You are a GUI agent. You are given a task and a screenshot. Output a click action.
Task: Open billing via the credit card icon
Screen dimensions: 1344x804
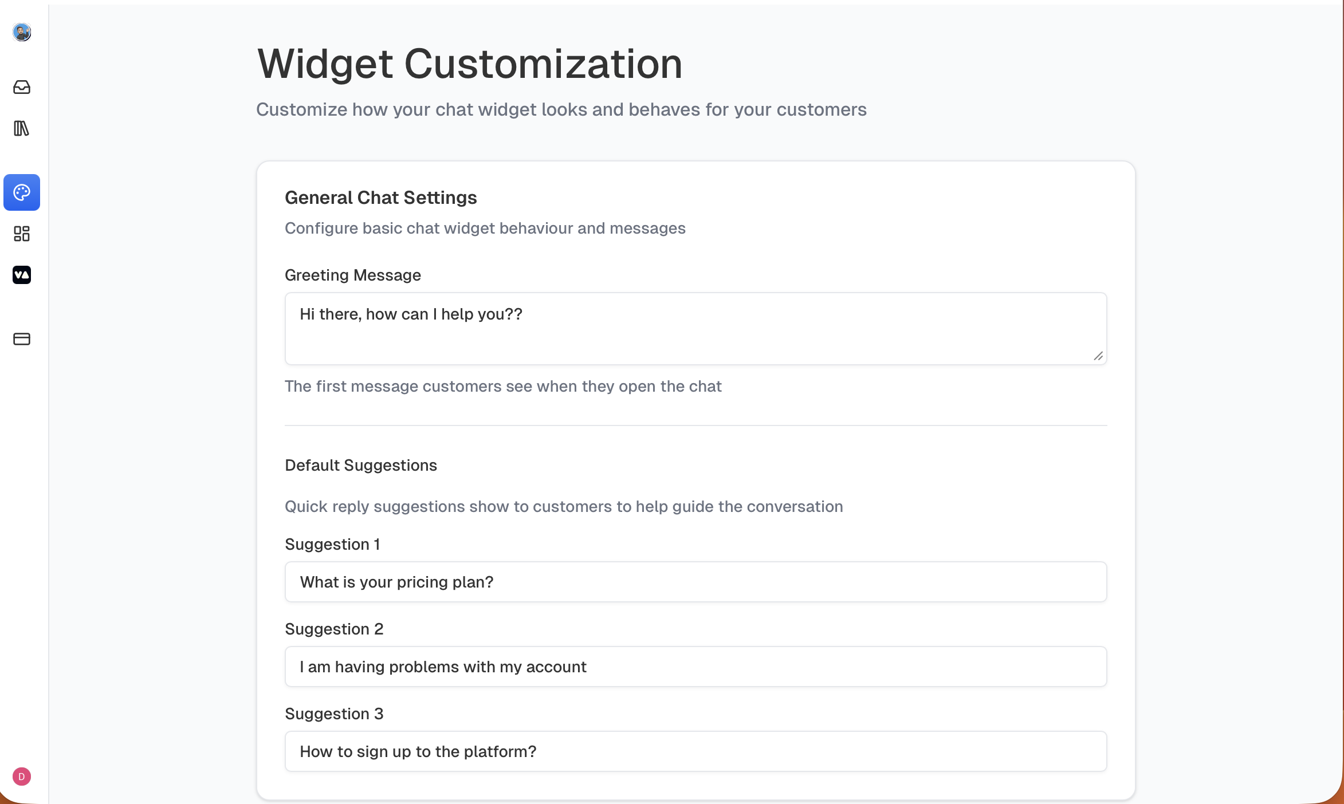click(22, 339)
